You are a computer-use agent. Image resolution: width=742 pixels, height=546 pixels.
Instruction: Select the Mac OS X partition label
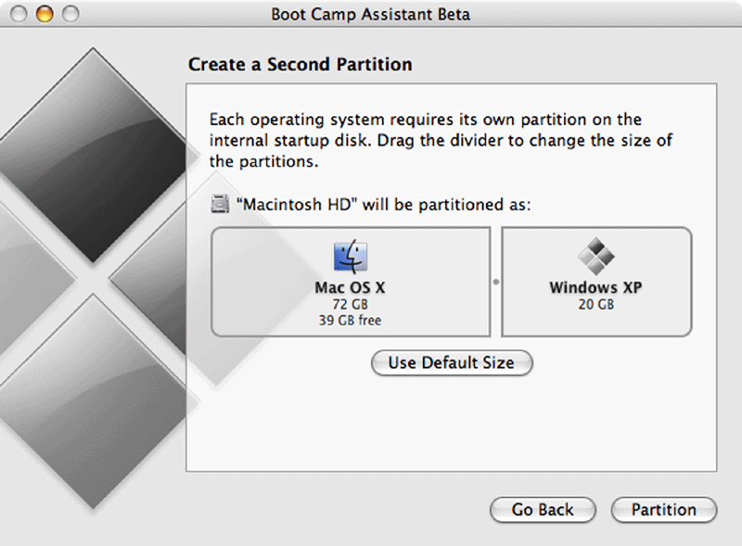350,287
